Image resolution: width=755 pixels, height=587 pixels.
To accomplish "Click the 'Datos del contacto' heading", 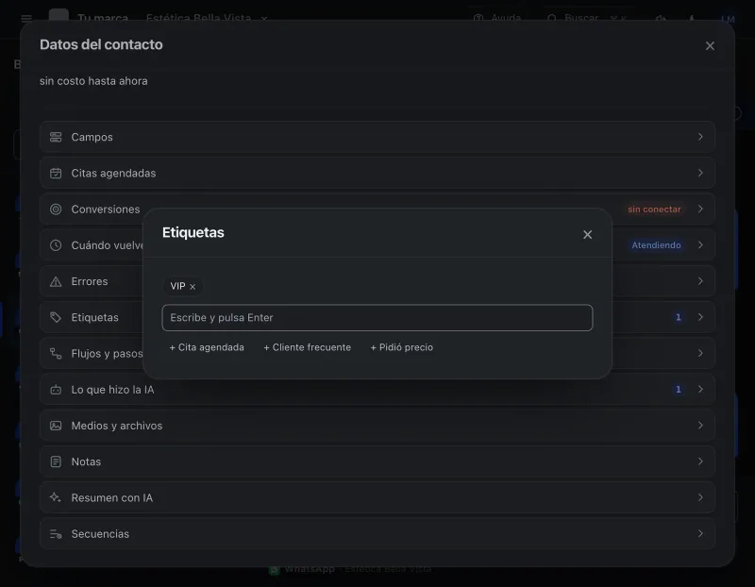I will point(101,44).
